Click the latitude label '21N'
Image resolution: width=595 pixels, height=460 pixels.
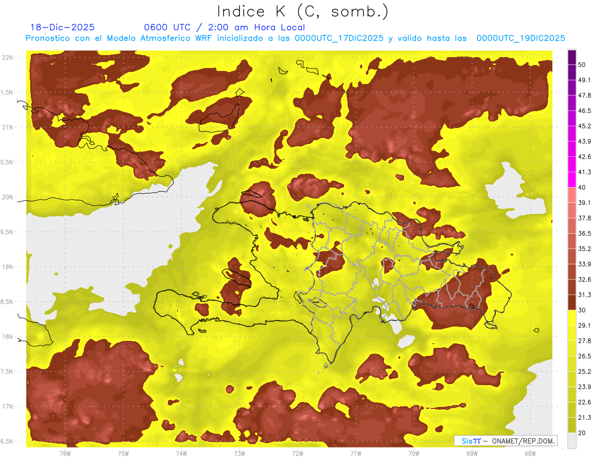(8, 128)
